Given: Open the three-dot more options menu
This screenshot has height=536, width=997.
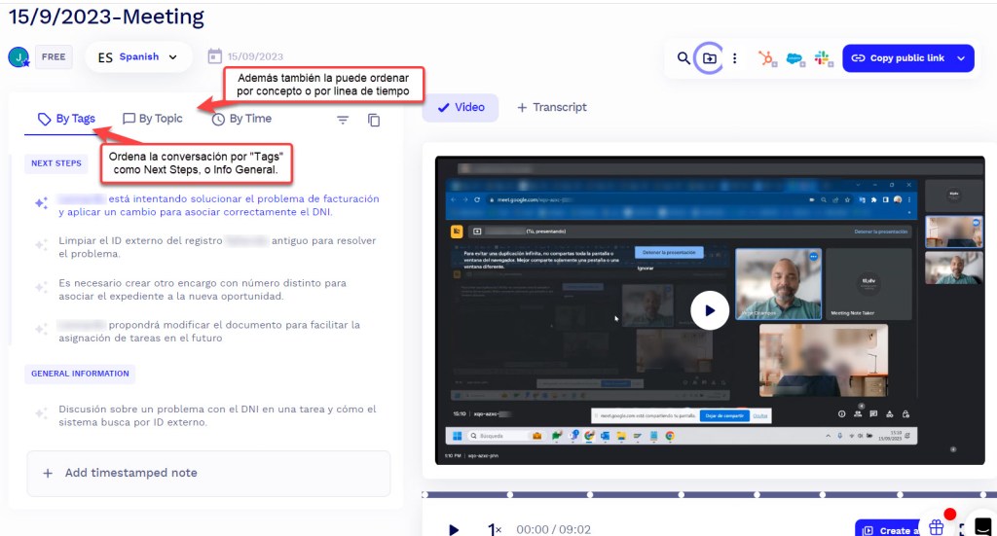Looking at the screenshot, I should click(x=734, y=58).
